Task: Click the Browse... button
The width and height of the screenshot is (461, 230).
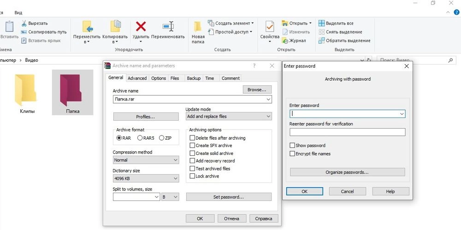Action: pyautogui.click(x=257, y=90)
